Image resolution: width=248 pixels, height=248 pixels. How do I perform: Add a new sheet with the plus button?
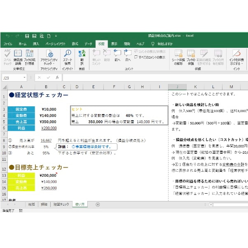coord(98,204)
